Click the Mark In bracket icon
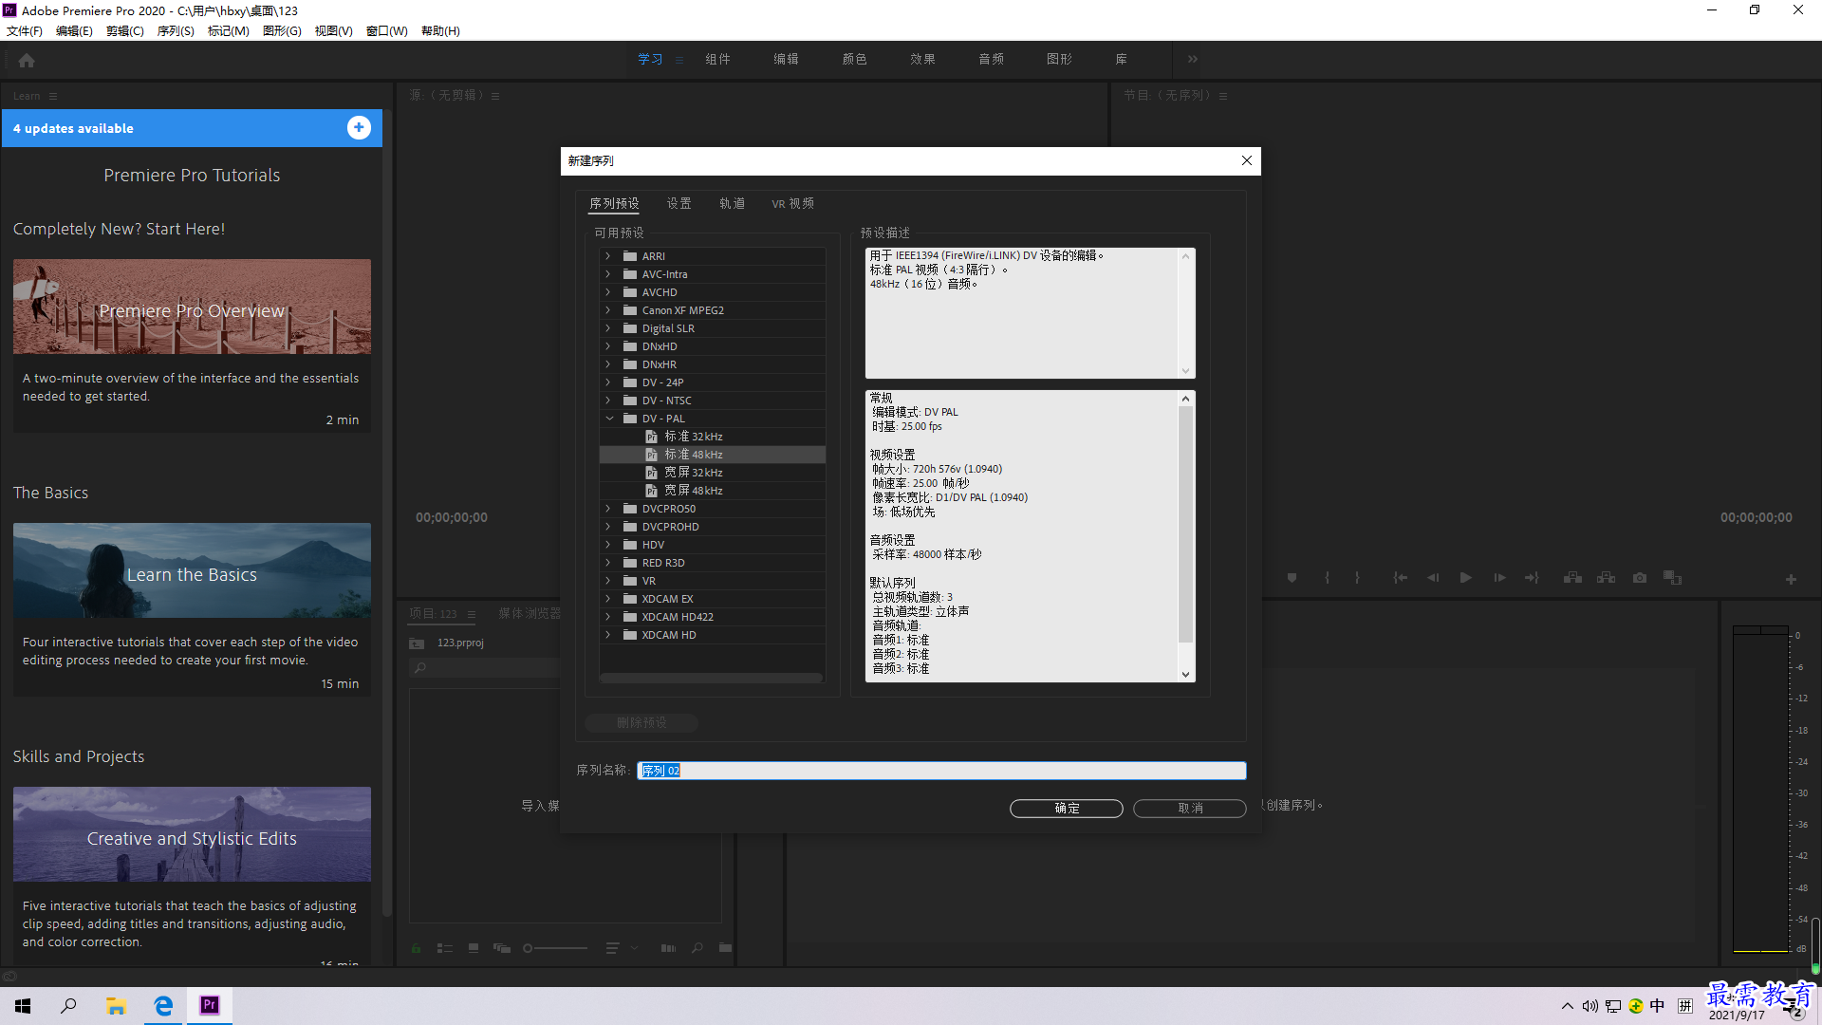This screenshot has height=1025, width=1822. tap(1327, 577)
